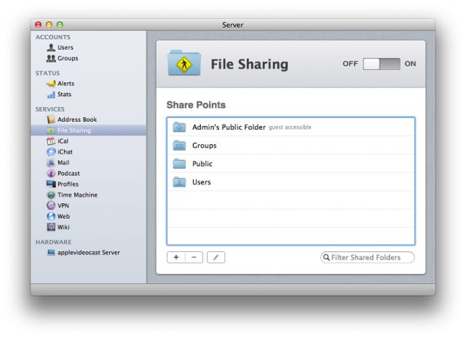The width and height of the screenshot is (466, 338).
Task: Select the iChat sidebar label
Action: [x=65, y=152]
